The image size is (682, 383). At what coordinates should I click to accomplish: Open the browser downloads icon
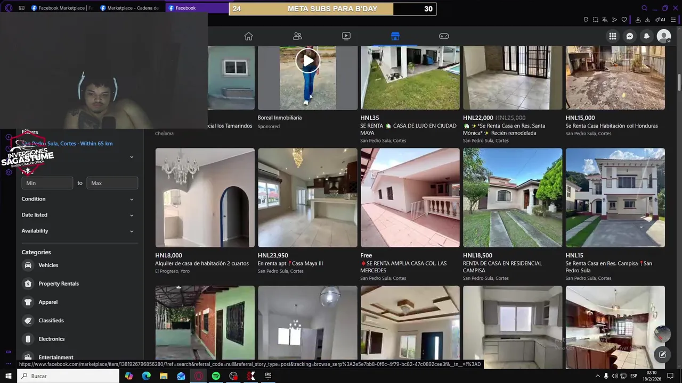647,20
